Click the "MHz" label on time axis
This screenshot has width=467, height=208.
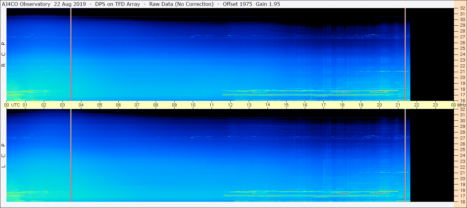click(x=461, y=105)
